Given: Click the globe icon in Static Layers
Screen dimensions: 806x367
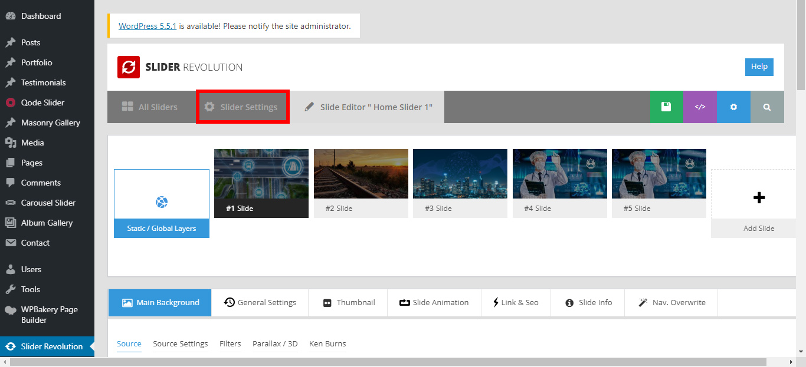Looking at the screenshot, I should coord(162,202).
